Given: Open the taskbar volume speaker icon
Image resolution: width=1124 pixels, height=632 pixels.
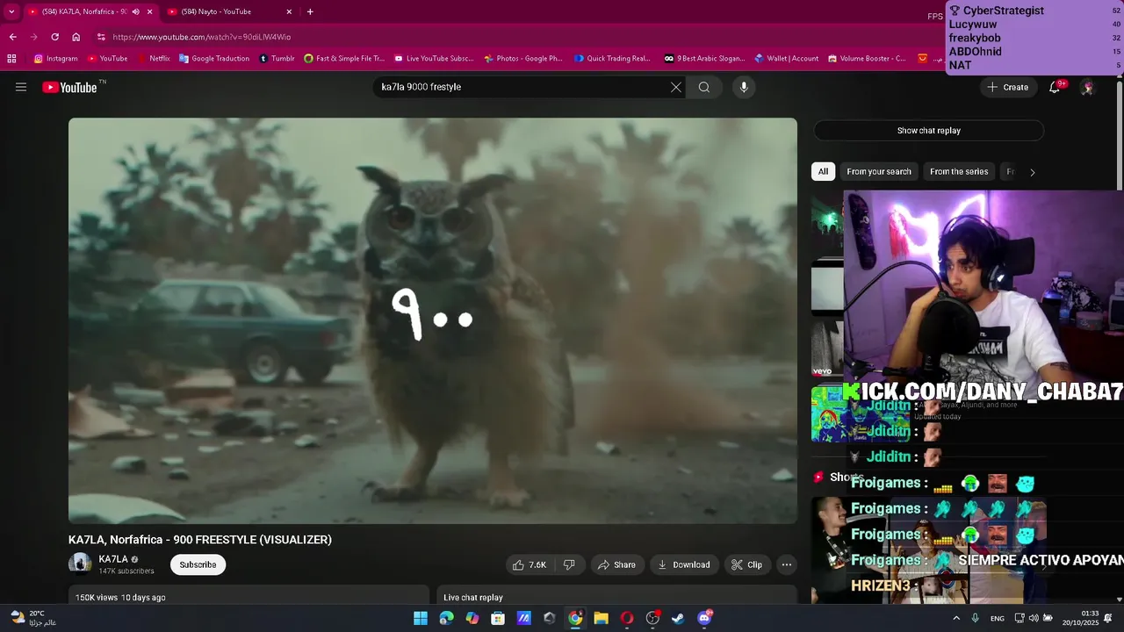Looking at the screenshot, I should (x=1033, y=618).
